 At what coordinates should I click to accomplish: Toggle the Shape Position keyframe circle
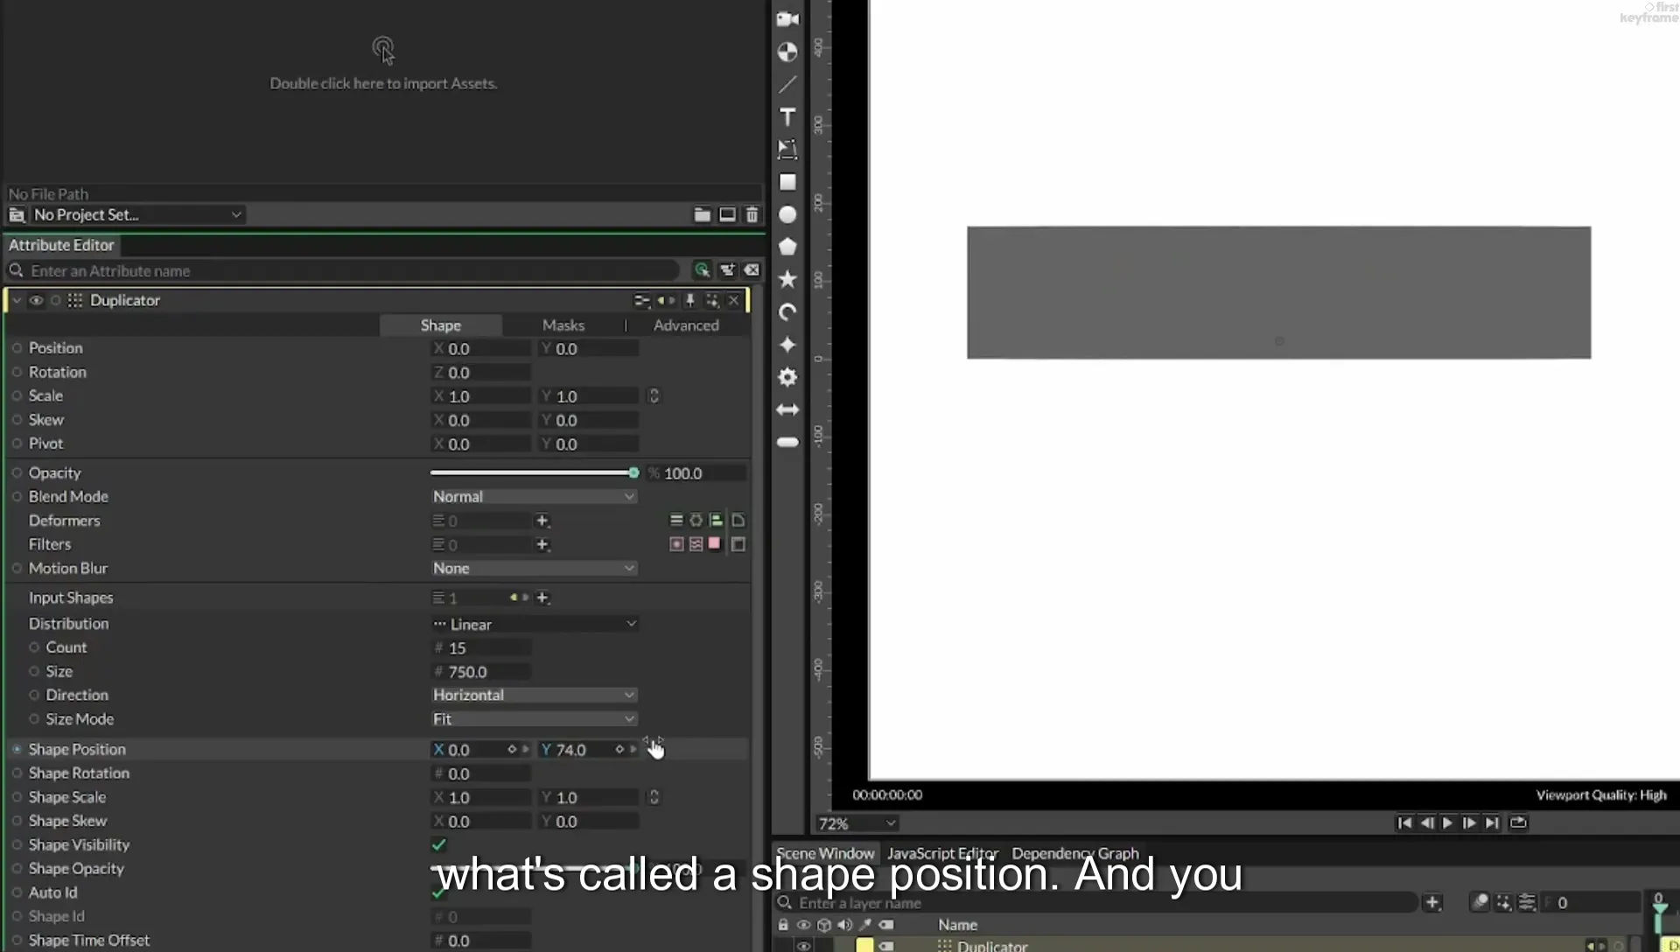point(17,749)
